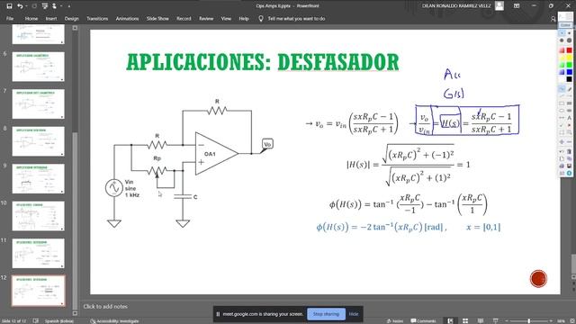This screenshot has height=324, width=576.
Task: Click Accessibility: Investigate in status bar
Action: pyautogui.click(x=114, y=321)
